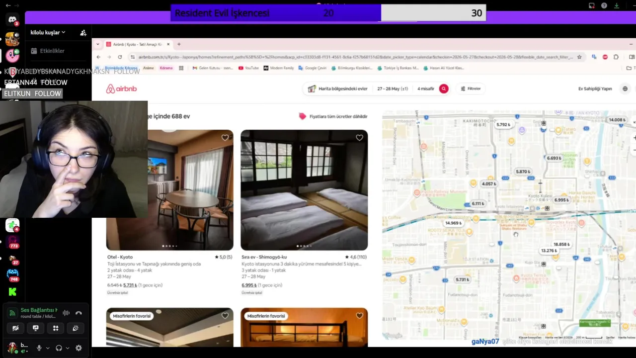Select the 5.731 ₺ map price marker
Viewport: 636px width, 358px height.
click(462, 279)
